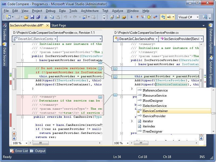Open the Architecture menu
216x162 pixels.
pos(90,11)
